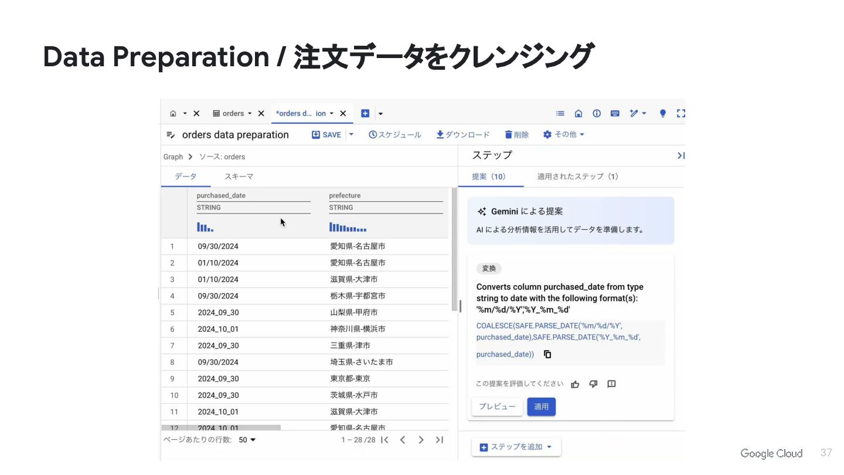
Task: Click the horizontal scrollbar under table
Action: click(x=221, y=428)
